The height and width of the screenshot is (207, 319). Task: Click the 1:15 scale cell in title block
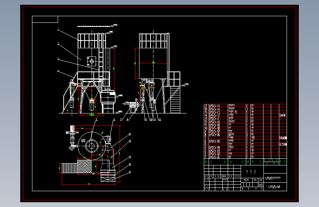pos(261,185)
